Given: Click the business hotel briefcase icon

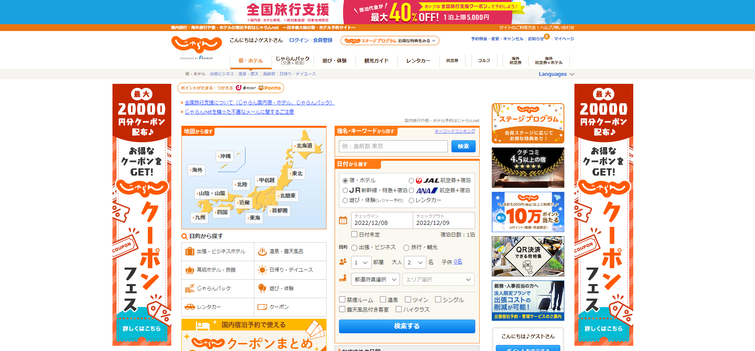Looking at the screenshot, I should point(189,251).
